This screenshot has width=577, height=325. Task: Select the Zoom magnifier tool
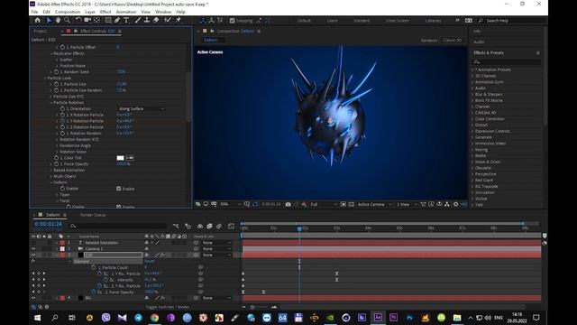click(67, 20)
